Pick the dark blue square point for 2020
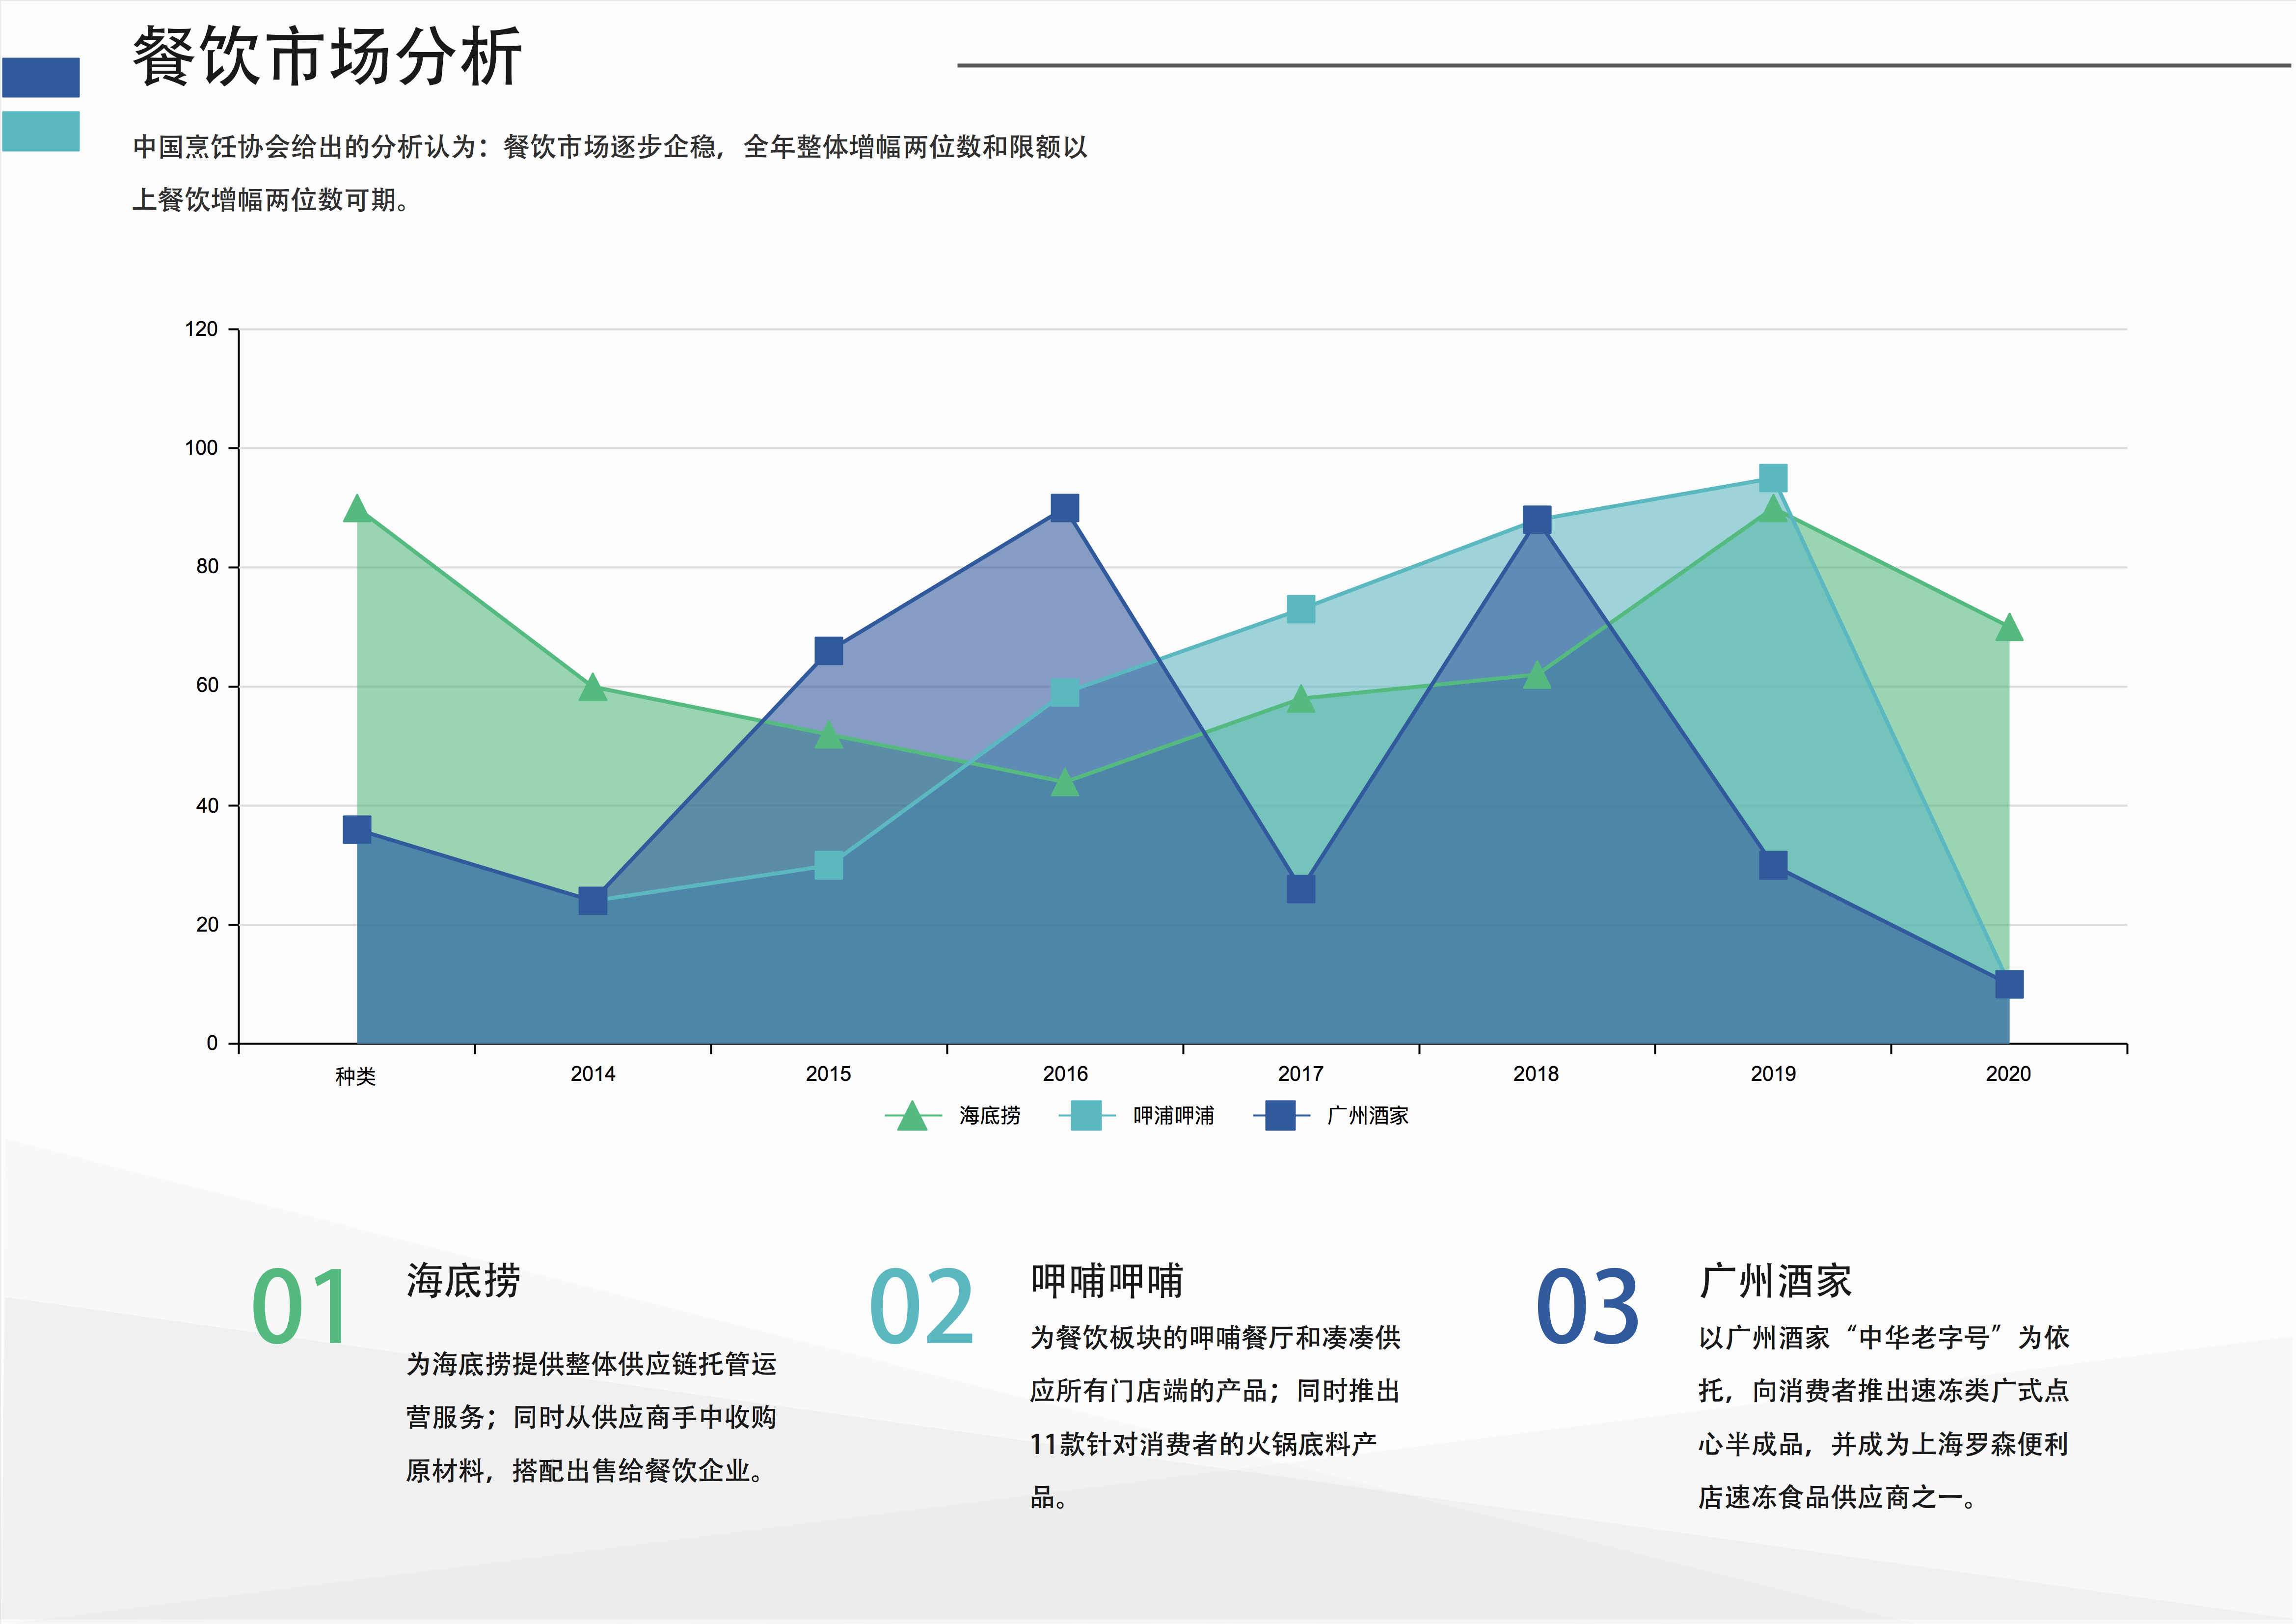The image size is (2296, 1624). tap(2009, 985)
